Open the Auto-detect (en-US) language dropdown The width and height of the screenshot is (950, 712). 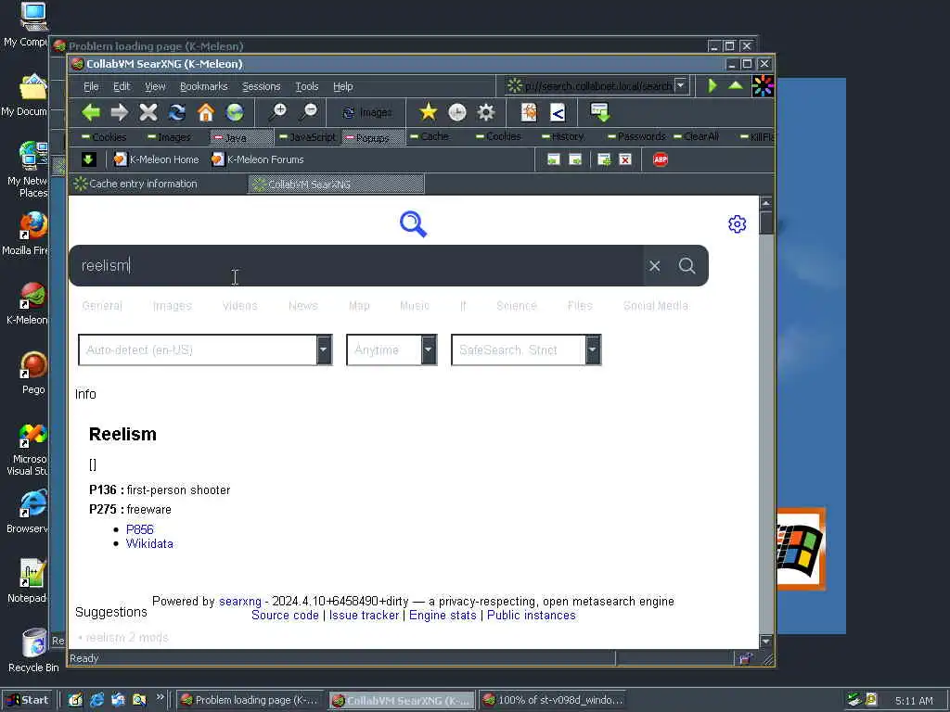pyautogui.click(x=205, y=350)
